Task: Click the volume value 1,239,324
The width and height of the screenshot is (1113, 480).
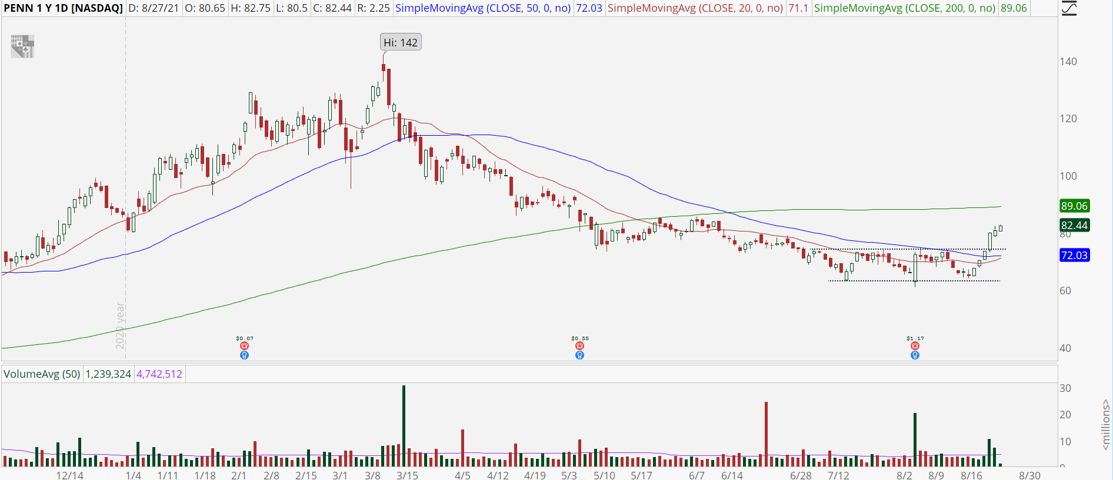Action: (108, 374)
